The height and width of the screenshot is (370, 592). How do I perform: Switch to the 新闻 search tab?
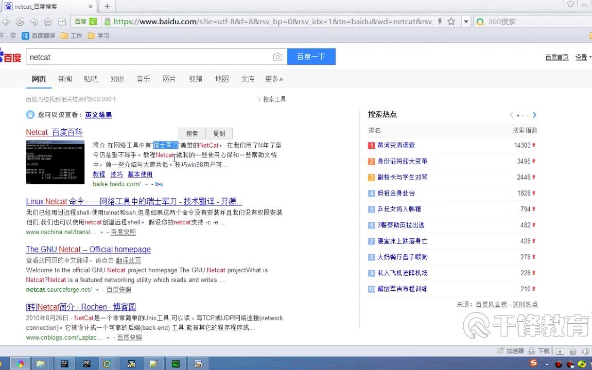pyautogui.click(x=64, y=79)
